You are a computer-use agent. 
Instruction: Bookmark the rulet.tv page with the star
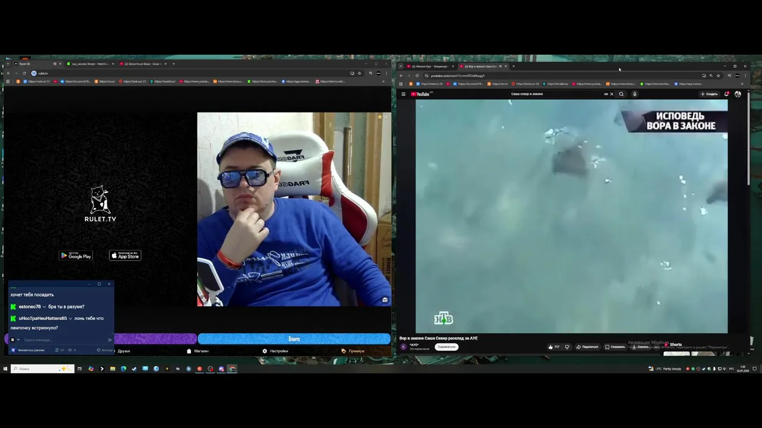[359, 73]
